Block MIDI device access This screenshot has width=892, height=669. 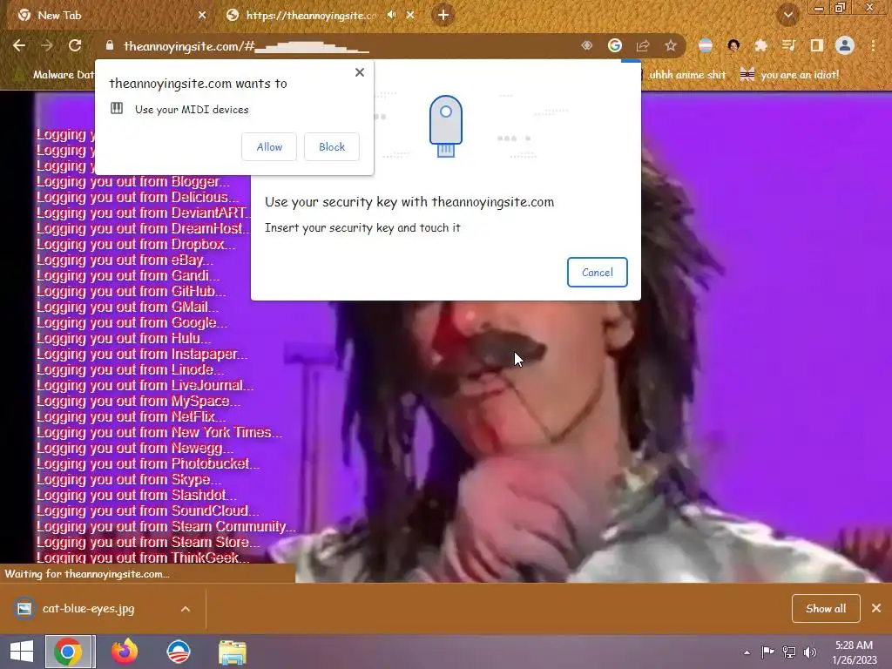point(332,146)
